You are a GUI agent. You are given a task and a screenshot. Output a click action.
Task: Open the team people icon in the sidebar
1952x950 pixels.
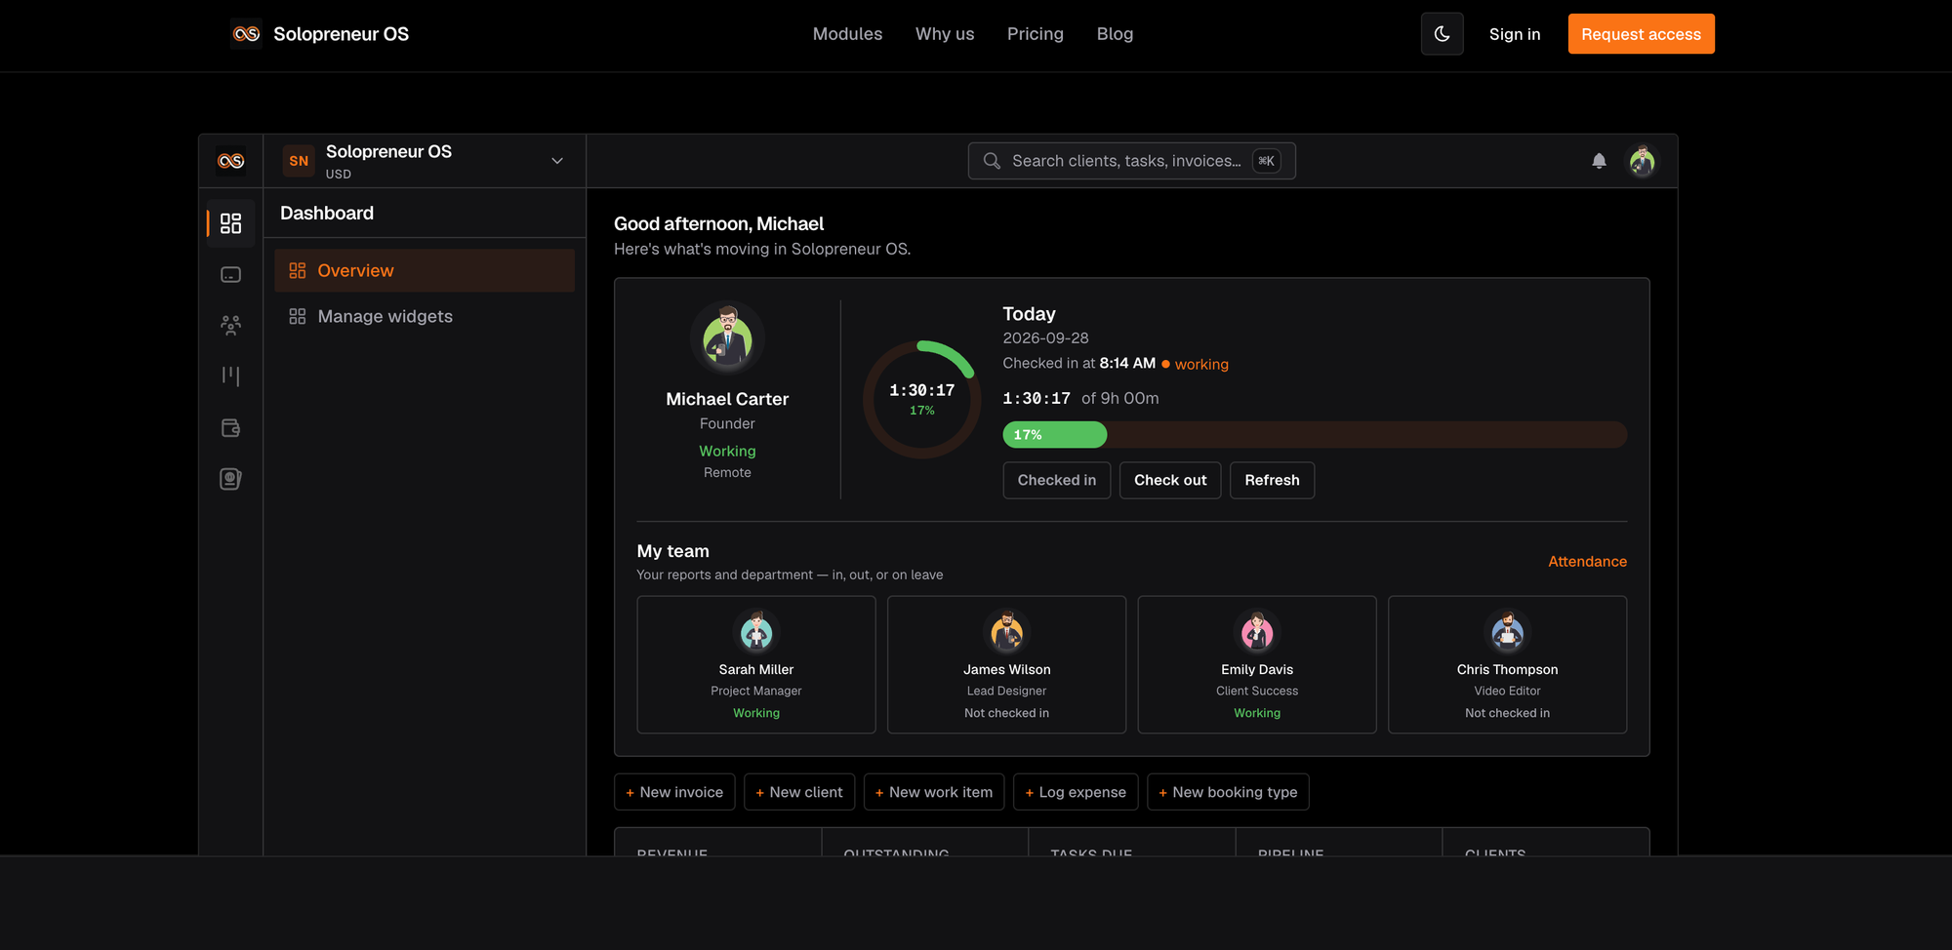click(x=230, y=325)
